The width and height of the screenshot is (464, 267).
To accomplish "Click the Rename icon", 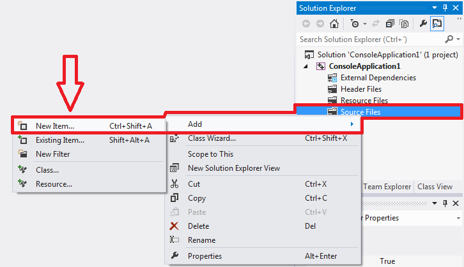I will (174, 239).
